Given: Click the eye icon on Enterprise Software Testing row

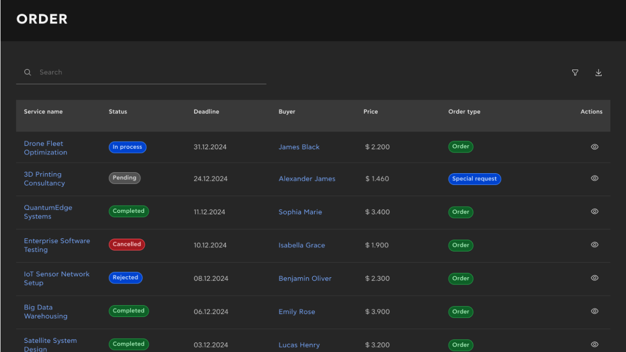Looking at the screenshot, I should 595,244.
